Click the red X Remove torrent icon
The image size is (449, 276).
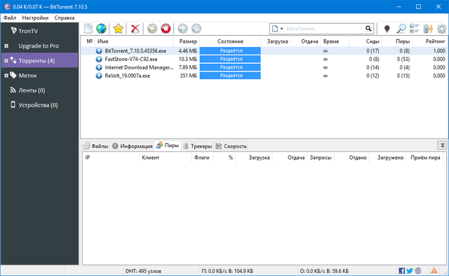(135, 29)
